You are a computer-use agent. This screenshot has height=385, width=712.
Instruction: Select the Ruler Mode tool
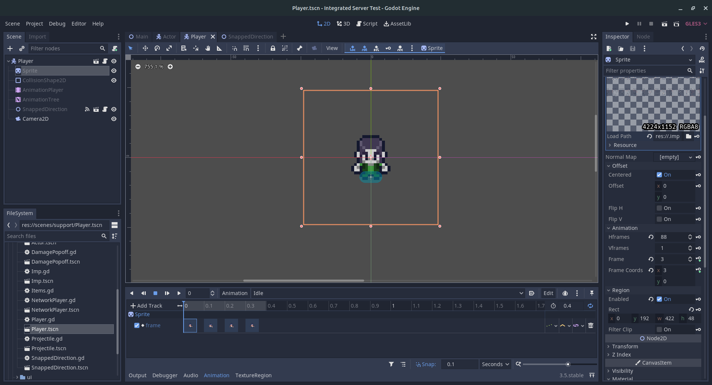(x=220, y=48)
